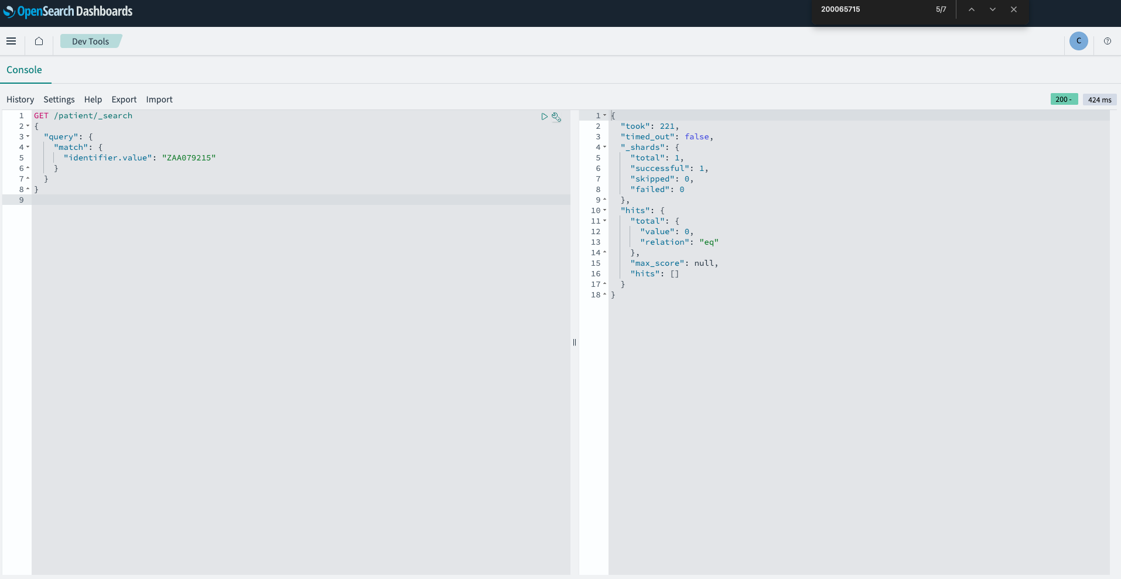Click Export in console toolbar
Screen dimensions: 1121x579
tap(124, 100)
